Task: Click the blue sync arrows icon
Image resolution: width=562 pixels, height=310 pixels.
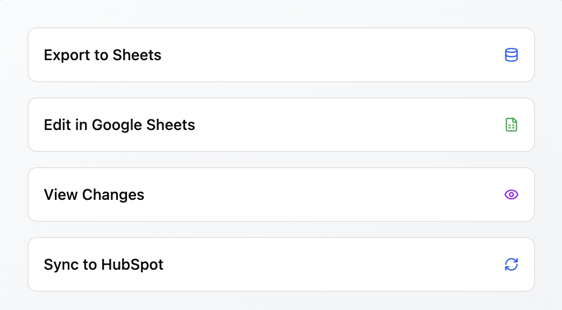Action: pyautogui.click(x=511, y=264)
